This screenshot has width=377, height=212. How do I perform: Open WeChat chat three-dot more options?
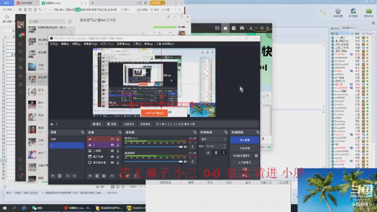tap(188, 22)
